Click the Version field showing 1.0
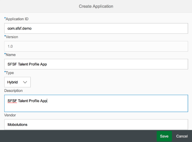 [96, 46]
